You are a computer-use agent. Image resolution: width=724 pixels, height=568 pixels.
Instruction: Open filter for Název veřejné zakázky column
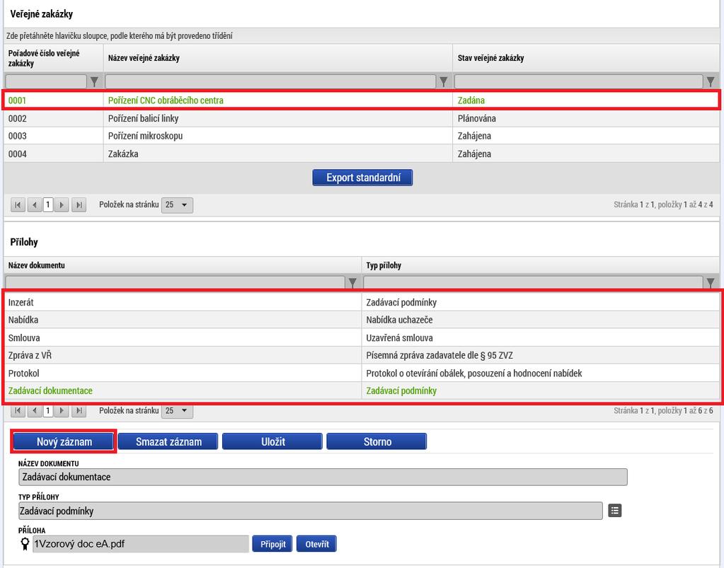[x=443, y=81]
